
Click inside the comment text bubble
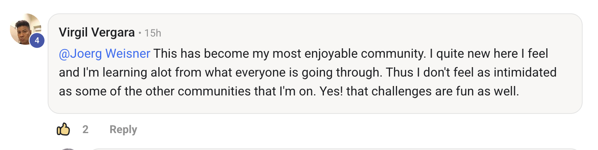(x=315, y=64)
